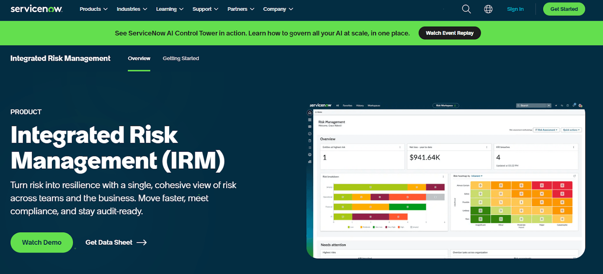Open Favorites in the dashboard header
603x274 pixels.
click(348, 105)
